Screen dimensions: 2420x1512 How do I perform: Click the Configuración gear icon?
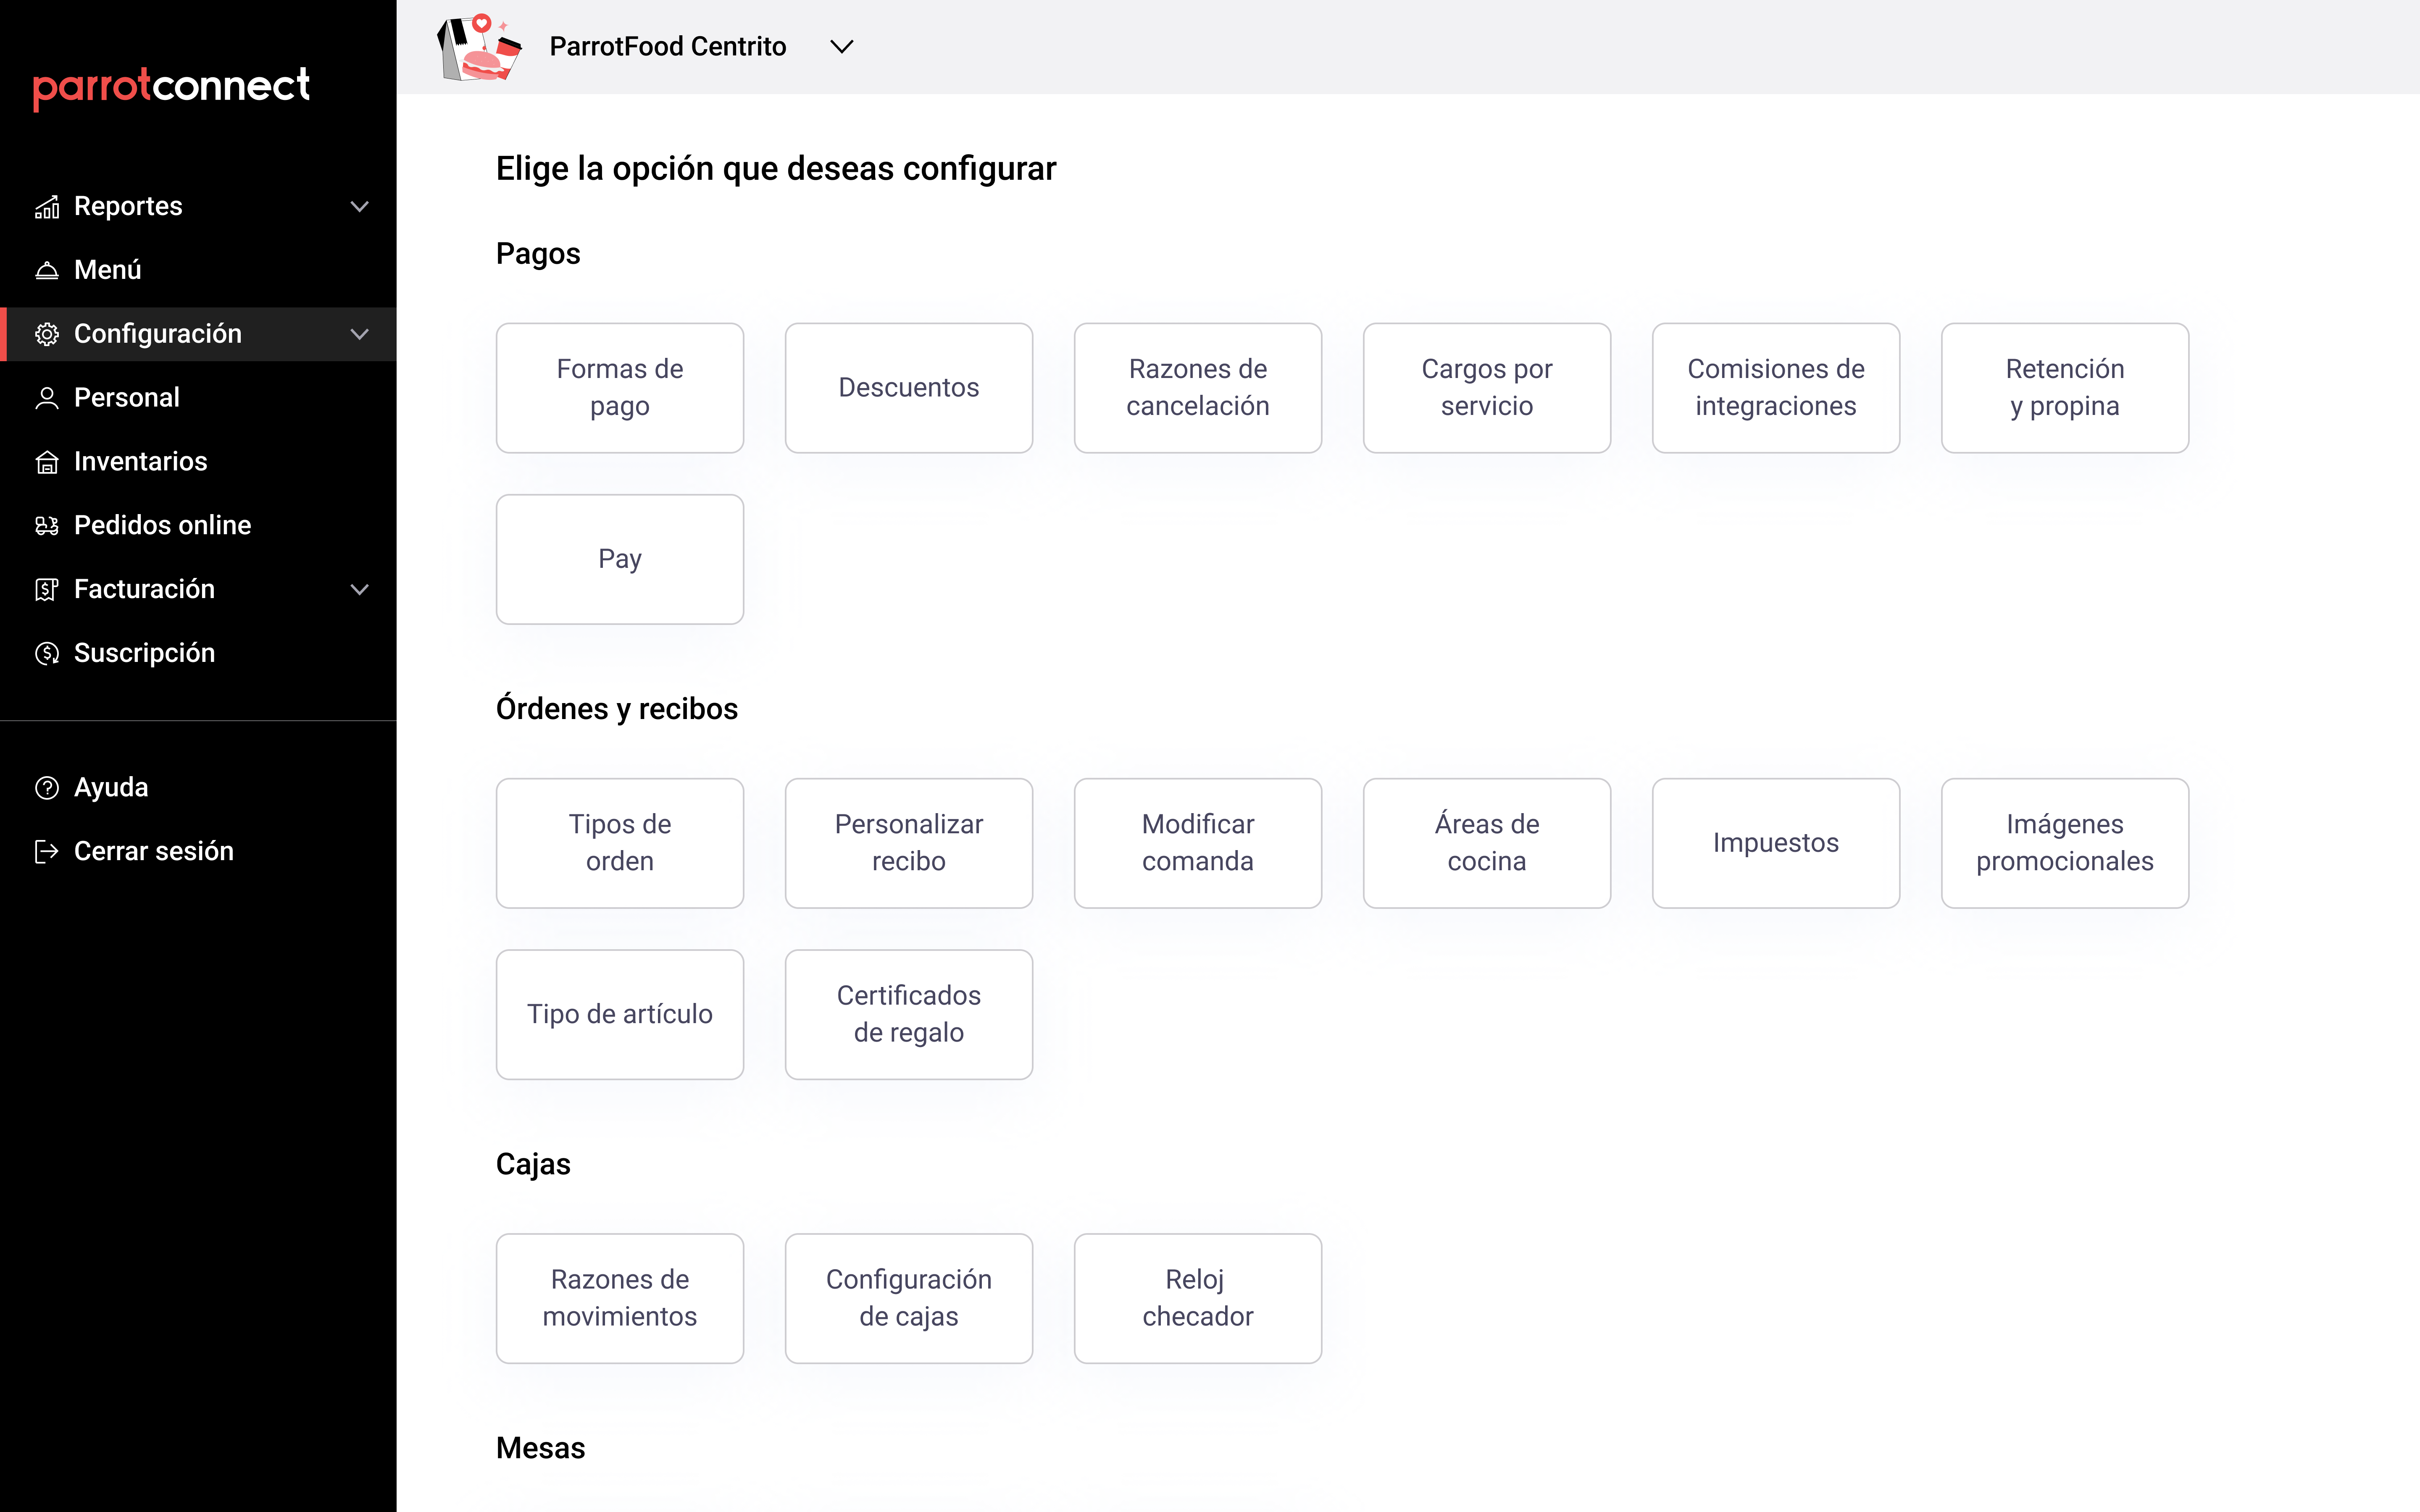47,334
